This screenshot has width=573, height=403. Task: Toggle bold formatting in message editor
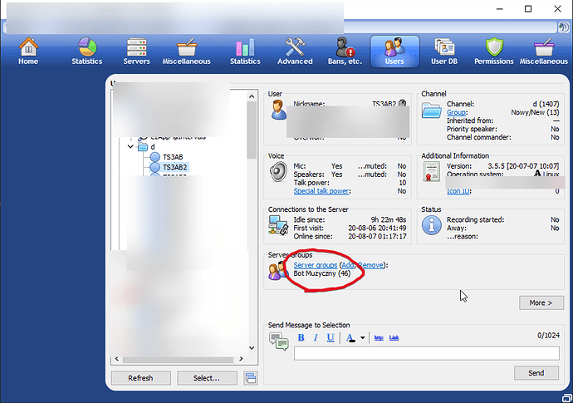(301, 337)
